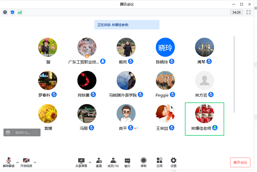Screen dimensions: 257x172
Task: Expand video options arrow beside 开启视频
Action: (35, 162)
